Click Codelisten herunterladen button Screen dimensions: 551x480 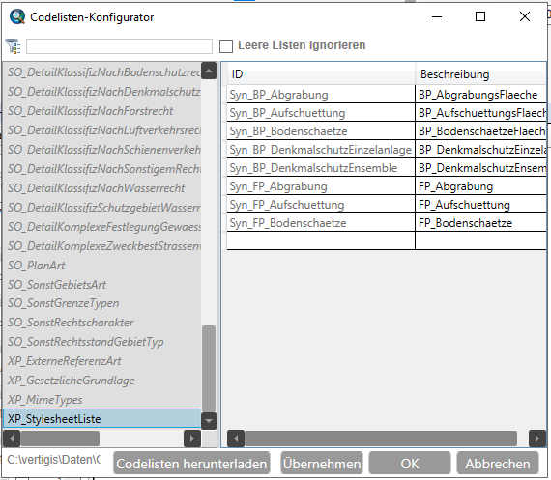(191, 464)
